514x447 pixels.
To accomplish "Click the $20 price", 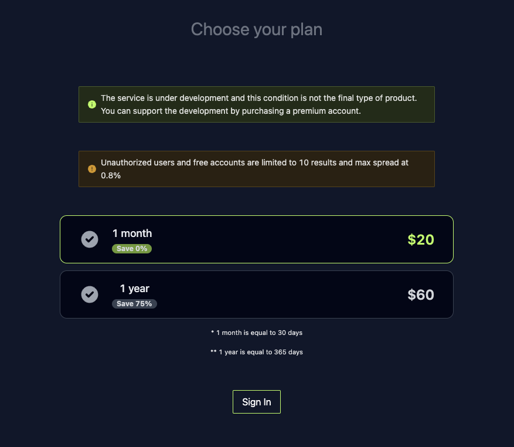I will tap(421, 239).
